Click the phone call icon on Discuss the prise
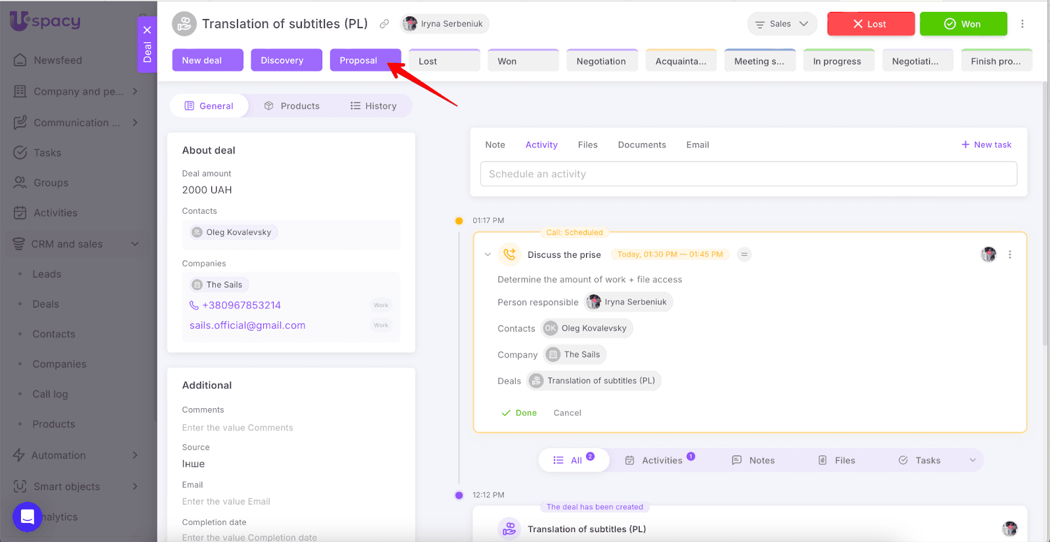Image resolution: width=1050 pixels, height=542 pixels. click(509, 255)
